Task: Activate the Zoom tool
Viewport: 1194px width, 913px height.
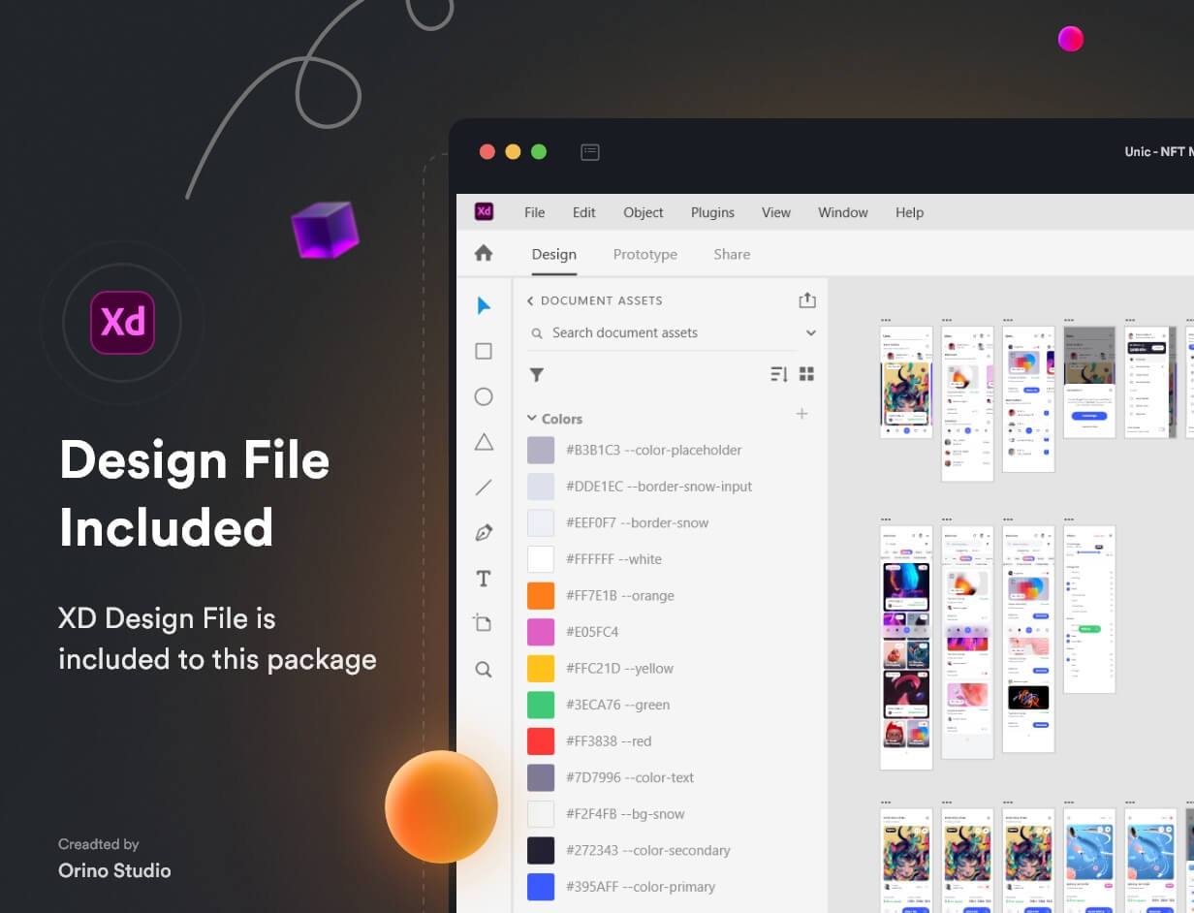Action: click(x=484, y=669)
